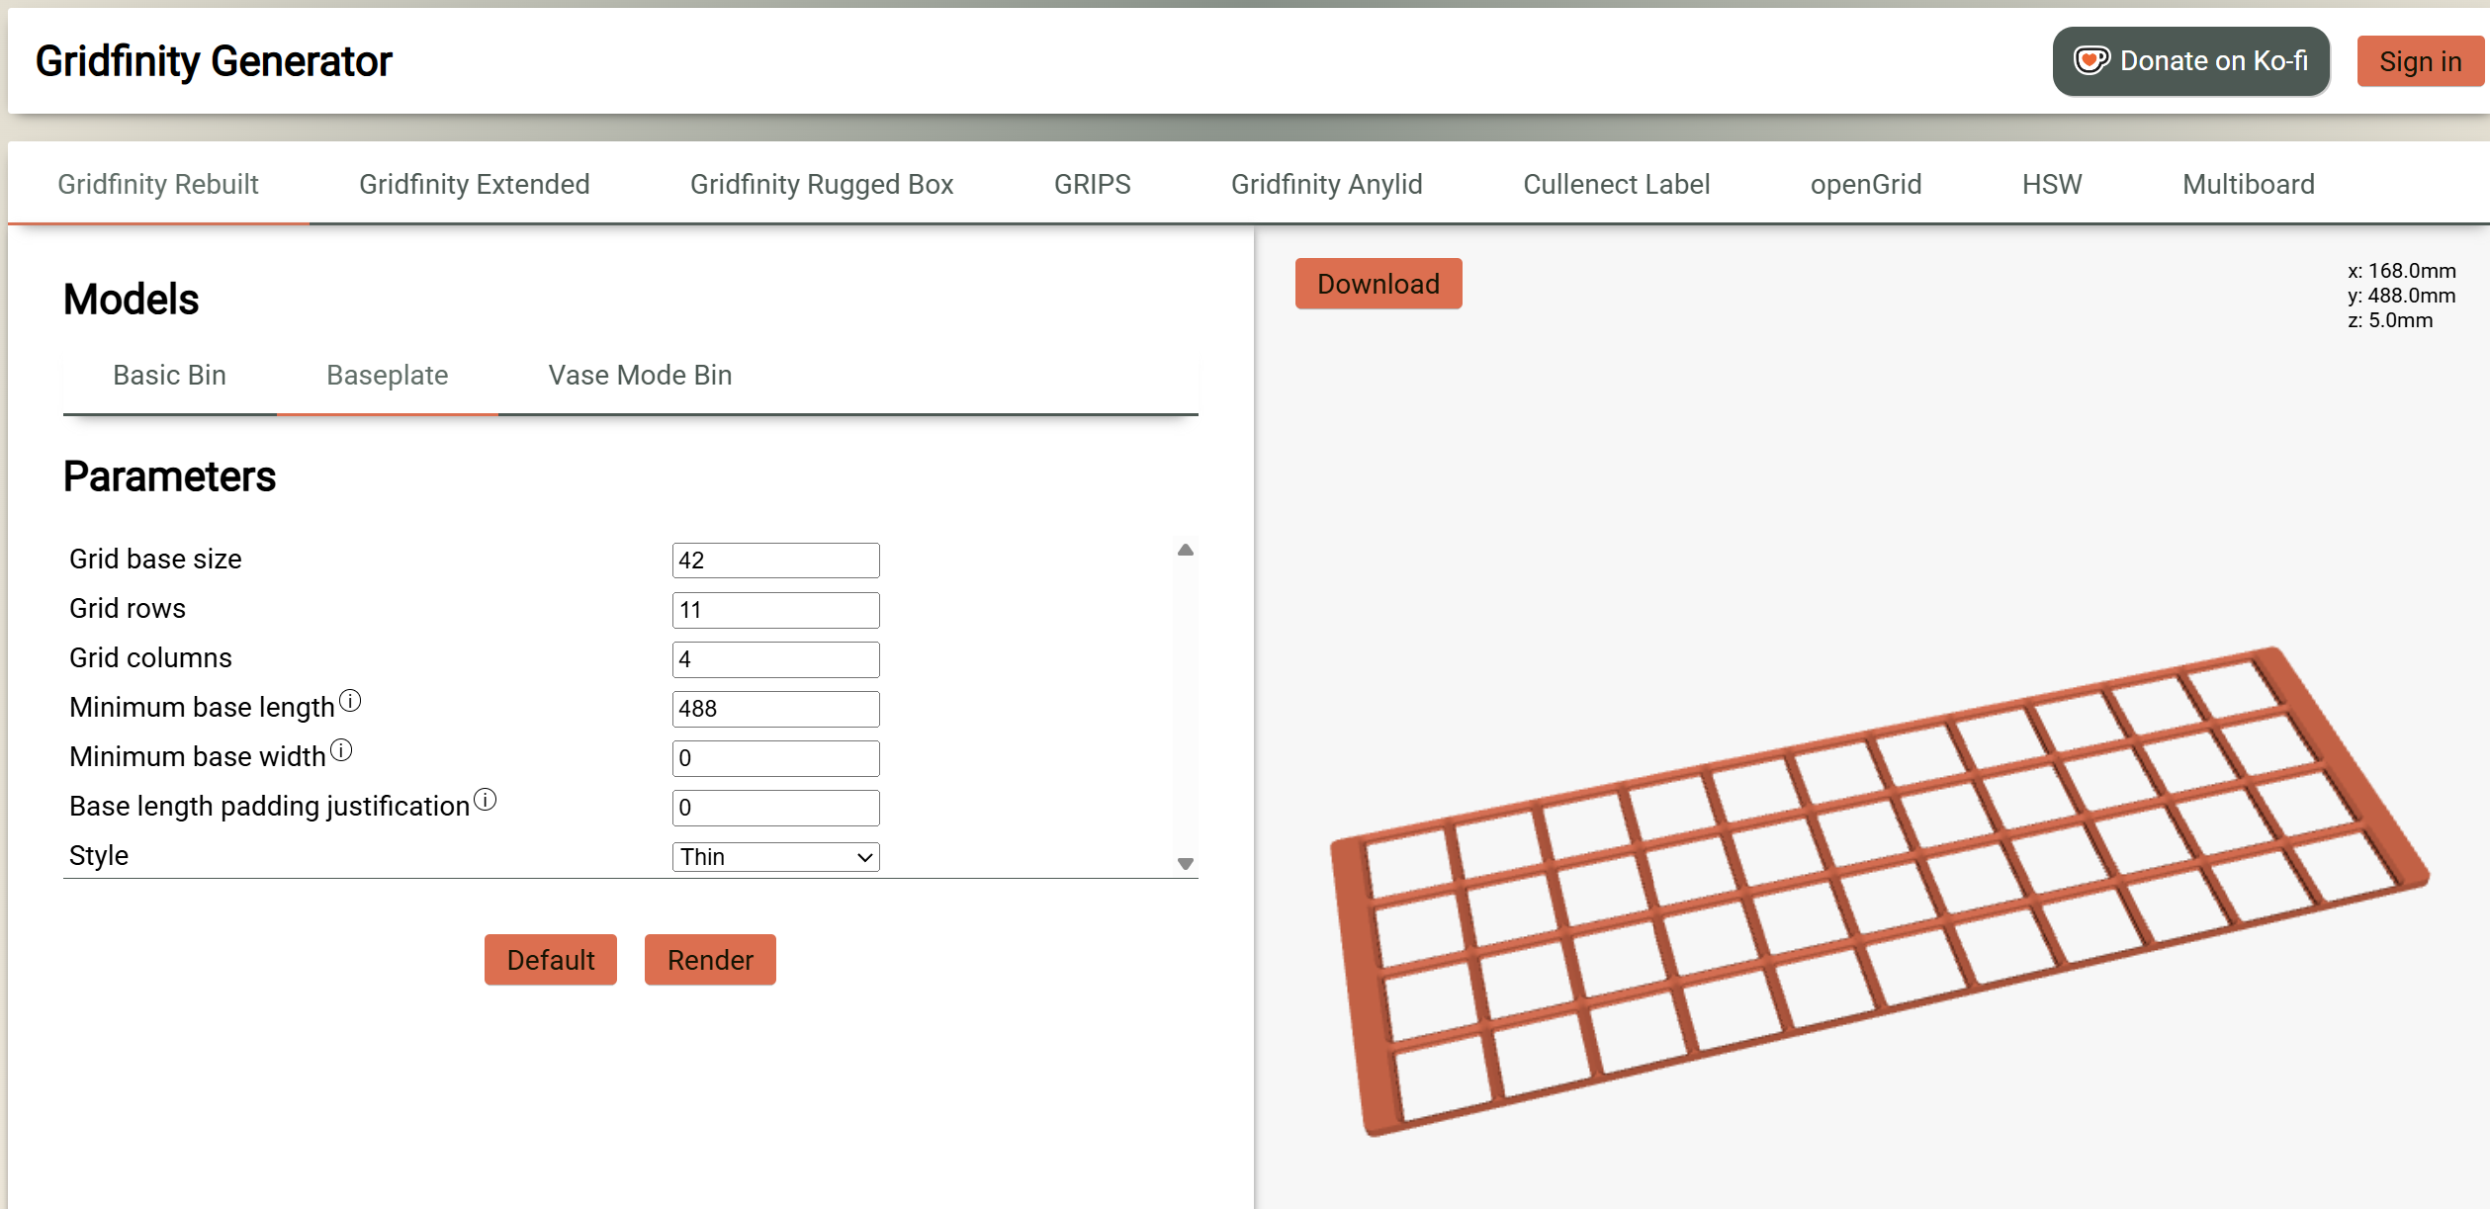Screen dimensions: 2490x1209
Task: Focus Base length padding justification field
Action: click(x=776, y=808)
